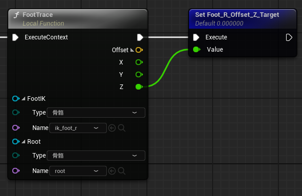Click the Name pin under FootIK
302x196 pixels.
pos(16,127)
